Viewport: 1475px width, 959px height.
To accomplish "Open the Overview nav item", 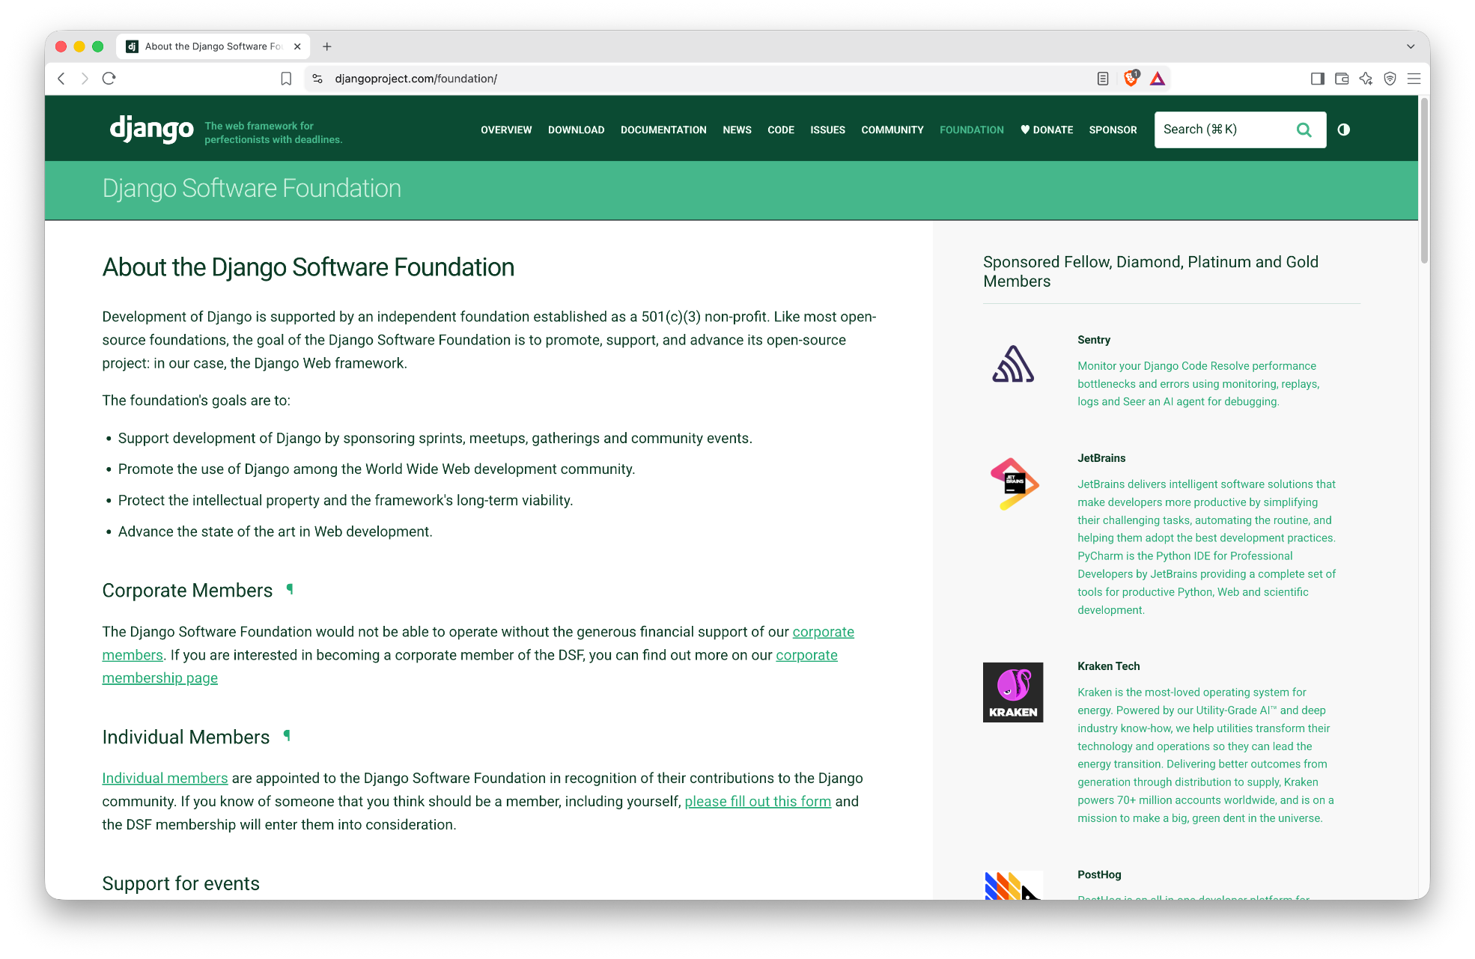I will pyautogui.click(x=506, y=130).
